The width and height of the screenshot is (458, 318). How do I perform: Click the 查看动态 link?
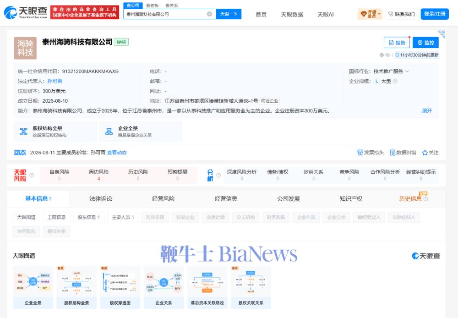click(x=117, y=153)
